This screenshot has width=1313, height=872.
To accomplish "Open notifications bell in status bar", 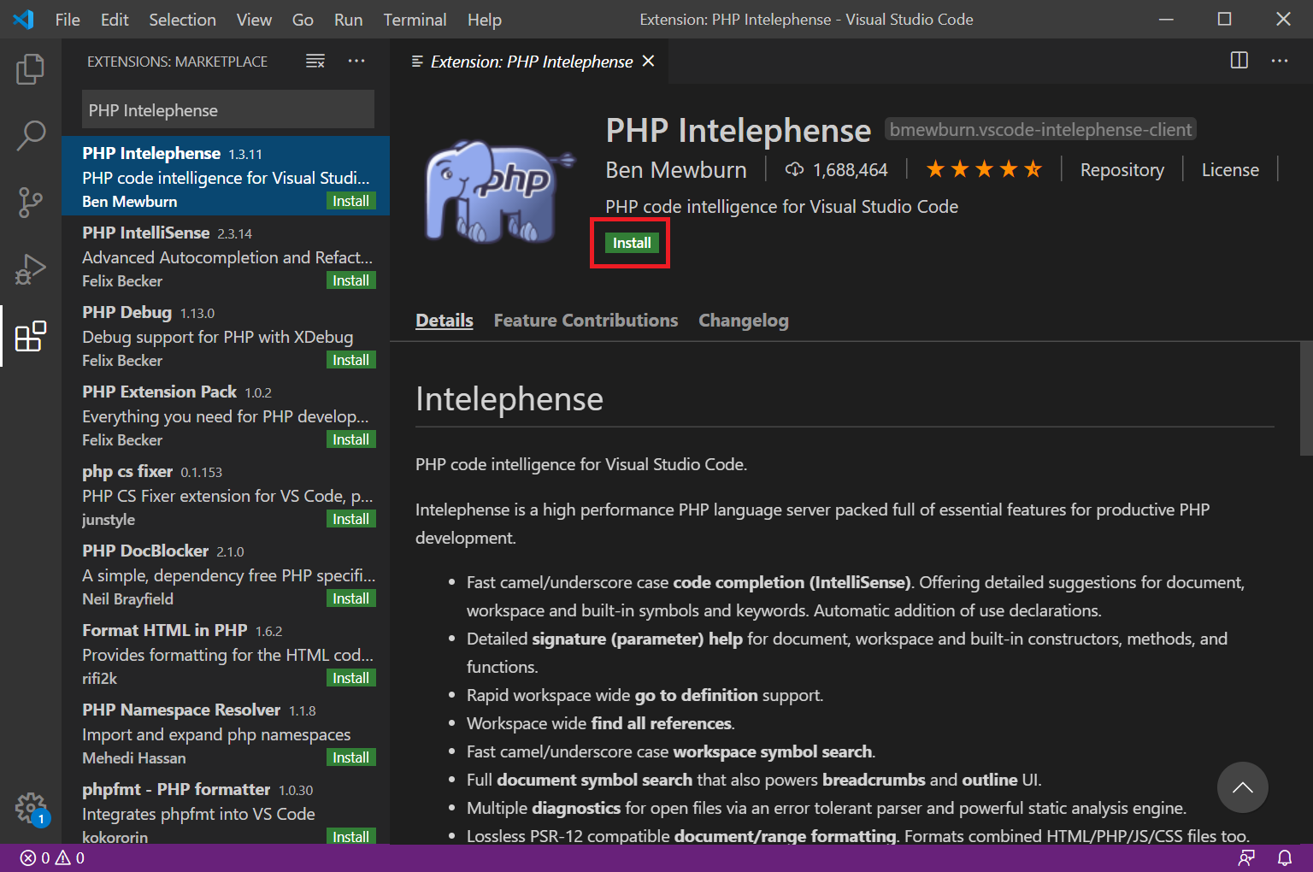I will pyautogui.click(x=1284, y=857).
